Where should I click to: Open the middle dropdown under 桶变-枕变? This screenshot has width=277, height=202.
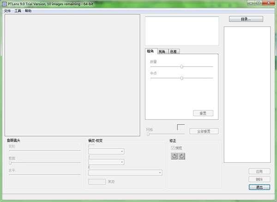coord(106,162)
